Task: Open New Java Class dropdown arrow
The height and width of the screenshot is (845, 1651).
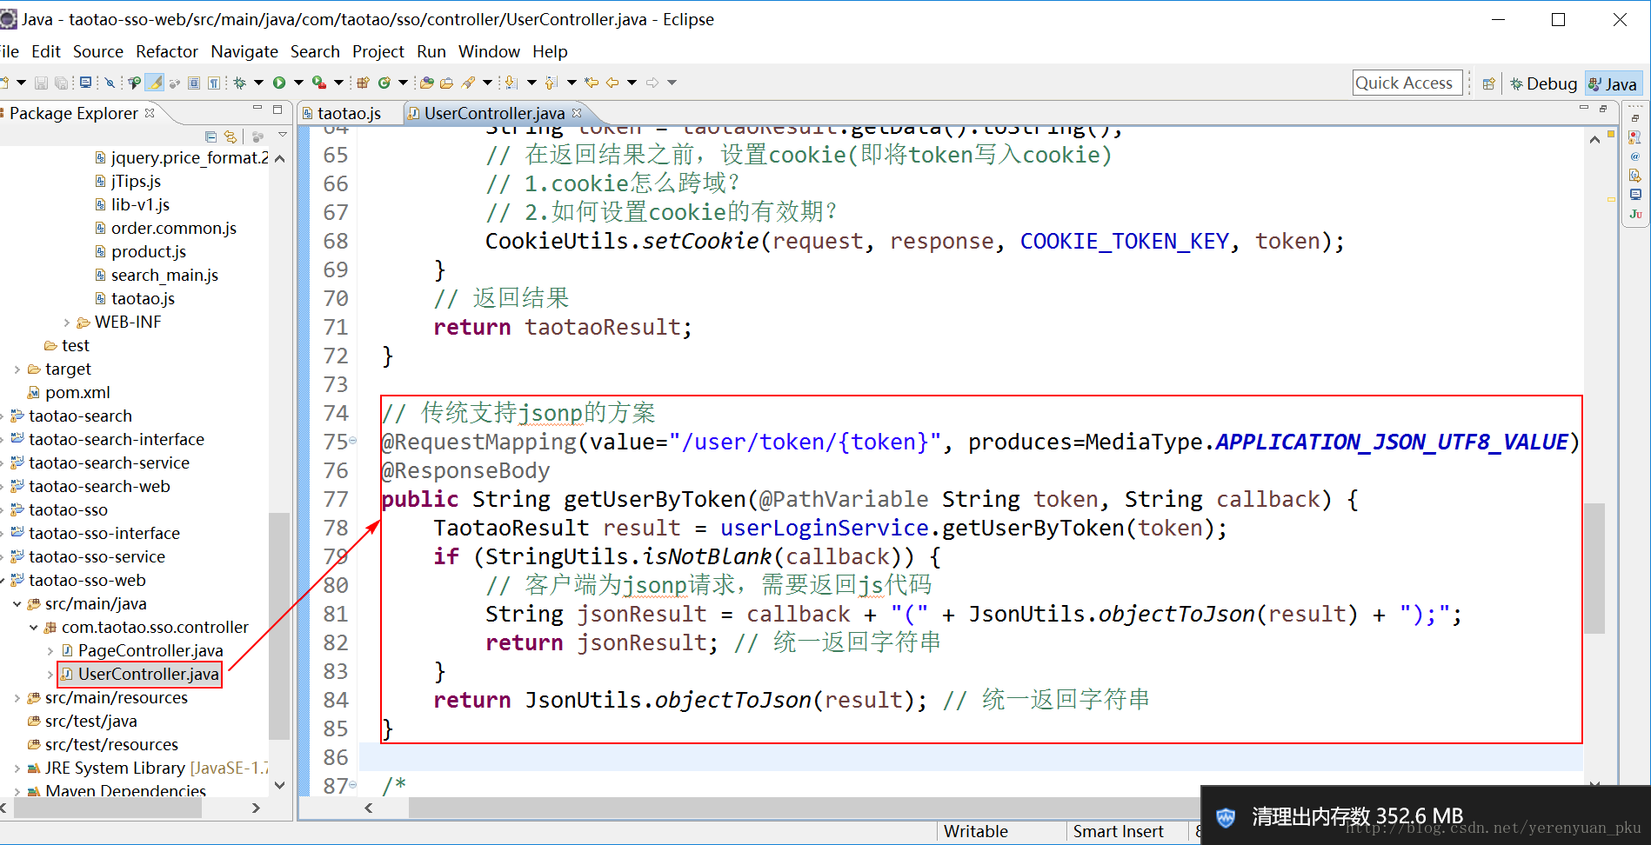Action: tap(403, 83)
